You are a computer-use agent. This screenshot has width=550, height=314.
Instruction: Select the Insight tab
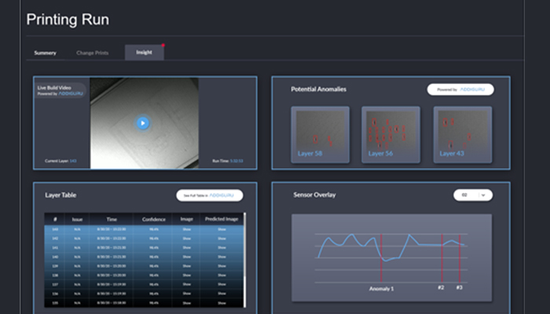(144, 53)
